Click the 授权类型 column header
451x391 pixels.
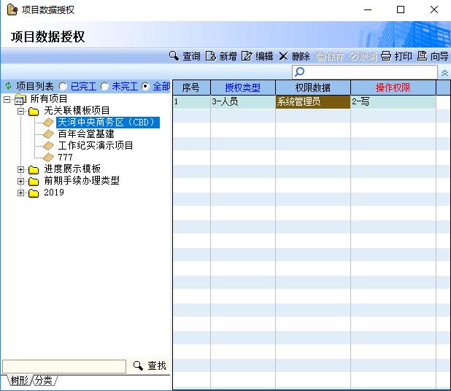(242, 88)
